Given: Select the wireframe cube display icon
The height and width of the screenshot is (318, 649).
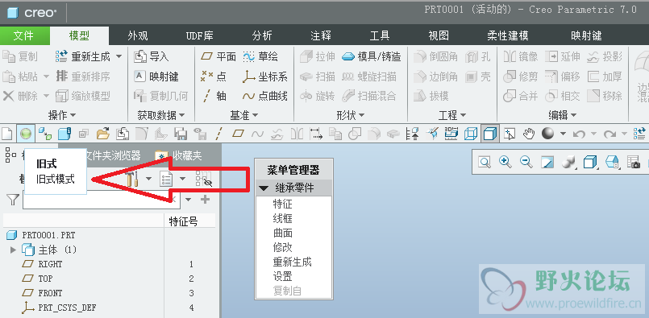Looking at the screenshot, I should tap(471, 134).
